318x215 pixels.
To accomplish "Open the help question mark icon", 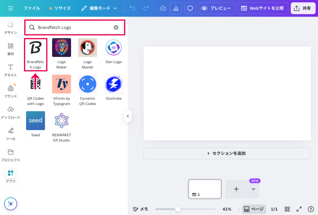I will pyautogui.click(x=311, y=209).
